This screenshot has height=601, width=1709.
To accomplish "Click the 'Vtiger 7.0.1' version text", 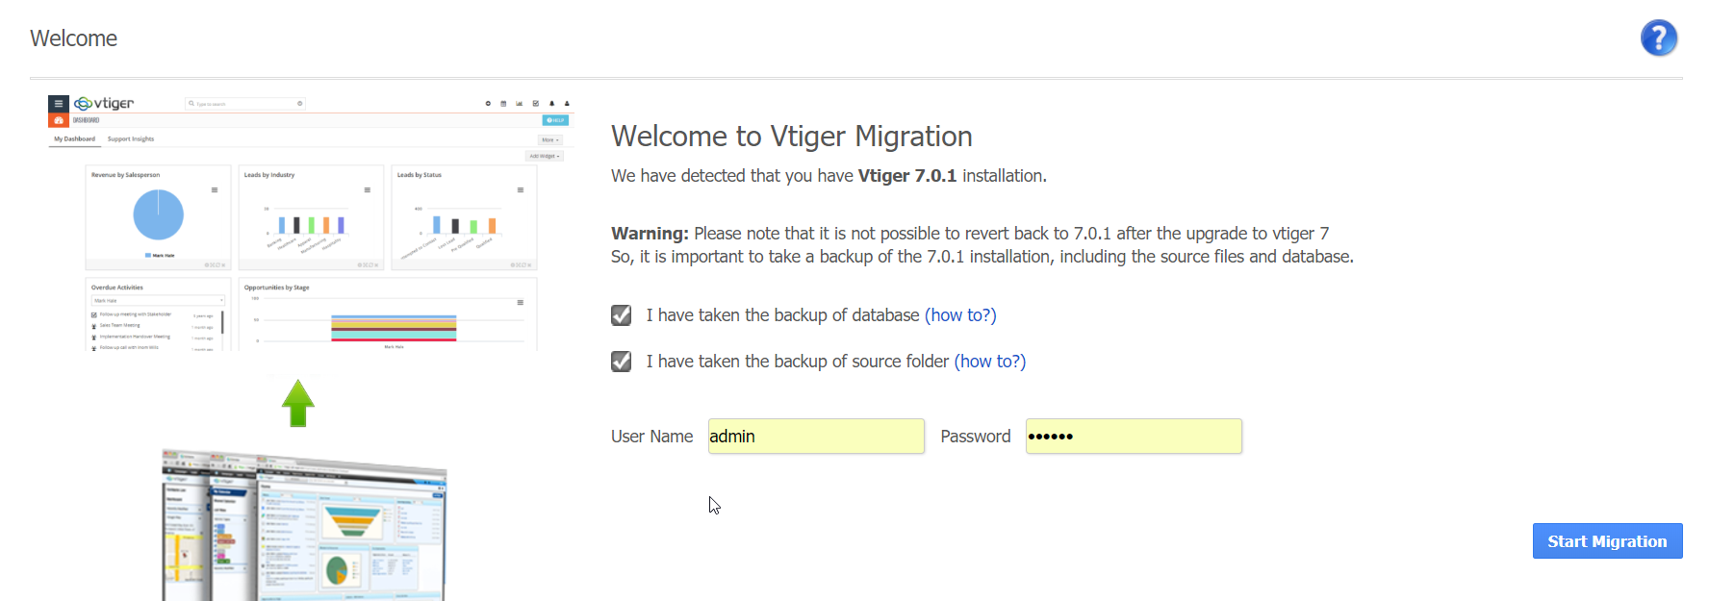I will tap(907, 176).
